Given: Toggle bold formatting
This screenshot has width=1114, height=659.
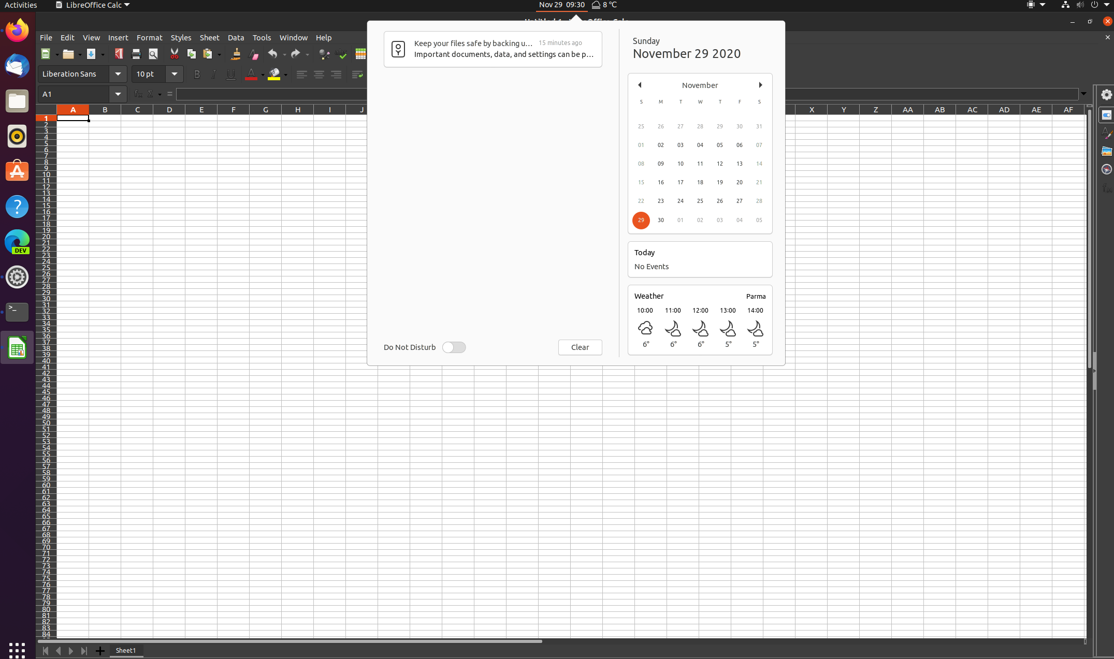Looking at the screenshot, I should click(196, 74).
